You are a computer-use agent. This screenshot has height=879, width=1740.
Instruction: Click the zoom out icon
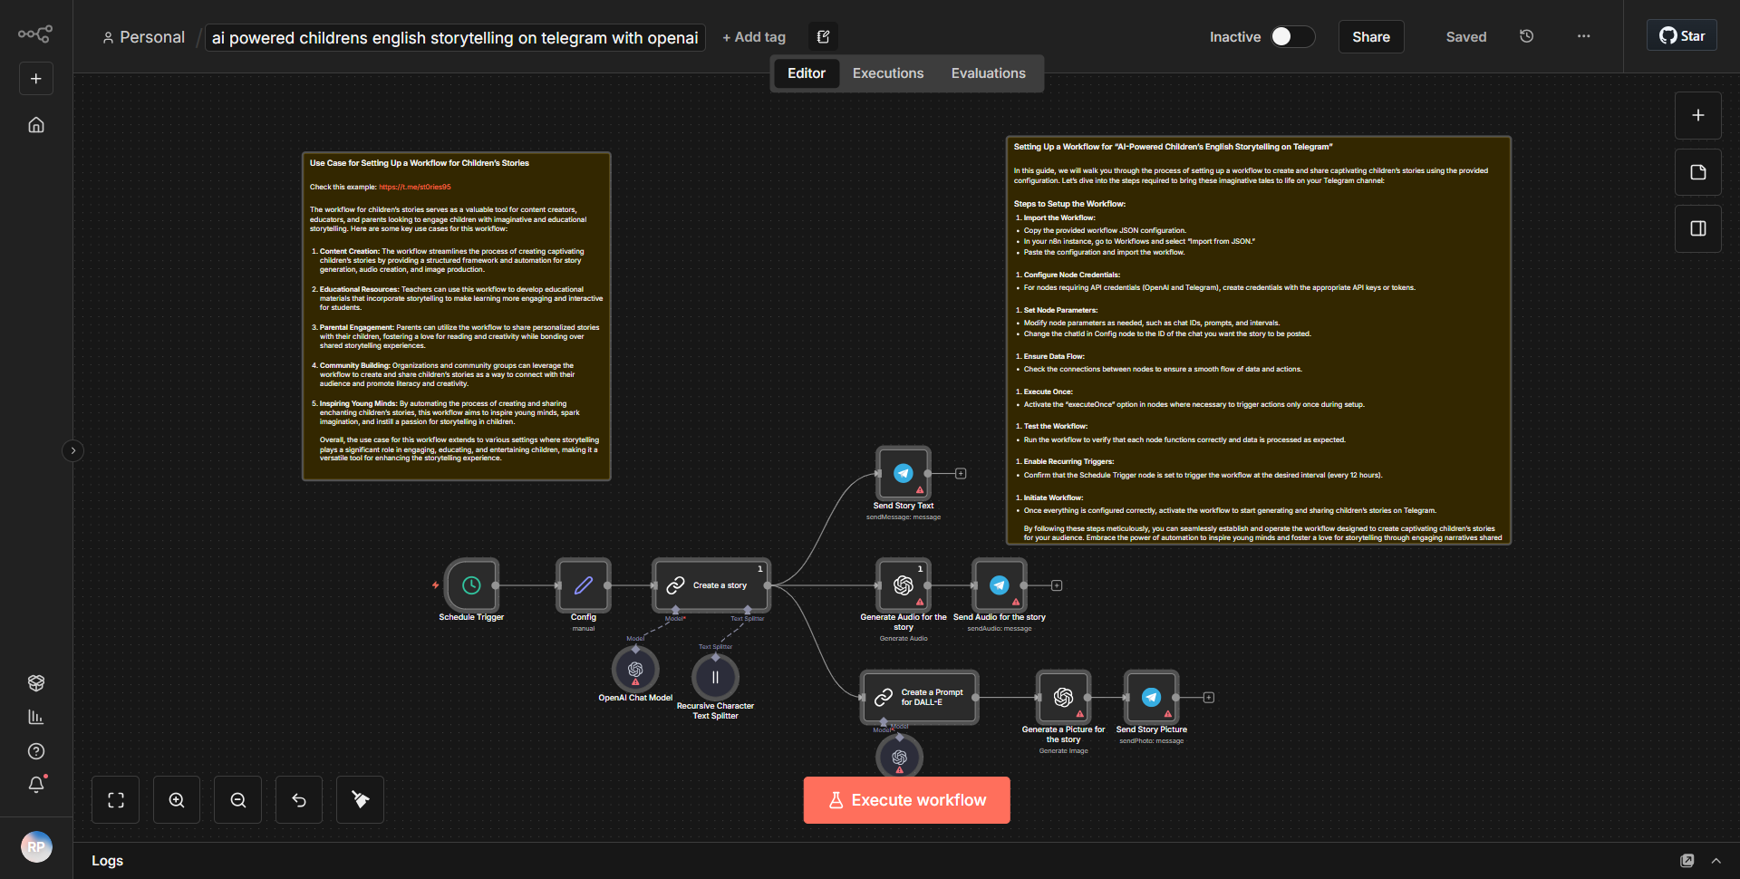(238, 800)
